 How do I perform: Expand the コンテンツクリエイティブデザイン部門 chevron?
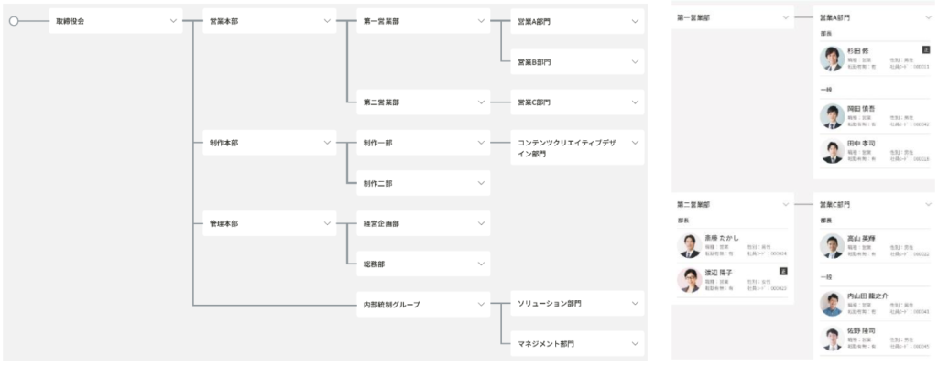pyautogui.click(x=636, y=143)
